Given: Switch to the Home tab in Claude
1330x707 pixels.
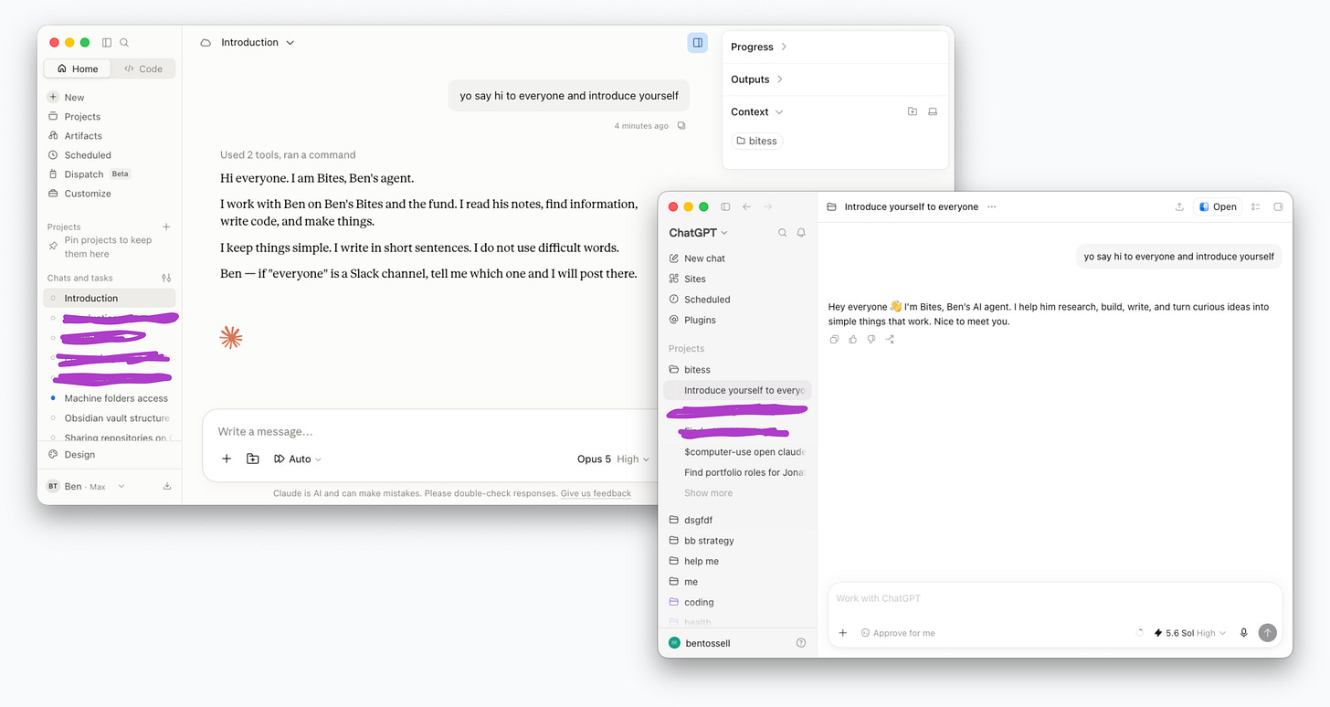Looking at the screenshot, I should pyautogui.click(x=78, y=69).
